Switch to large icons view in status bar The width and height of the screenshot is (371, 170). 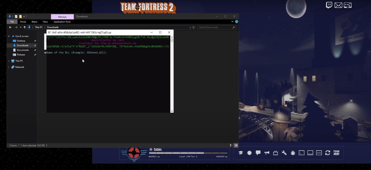click(236, 145)
